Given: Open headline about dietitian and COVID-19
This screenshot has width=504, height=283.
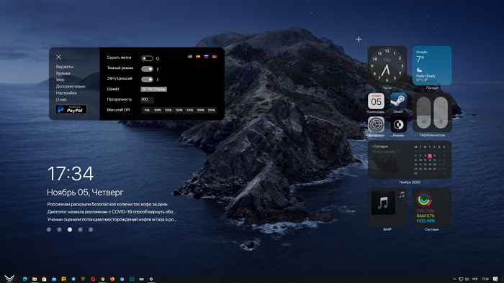Looking at the screenshot, I should [112, 211].
